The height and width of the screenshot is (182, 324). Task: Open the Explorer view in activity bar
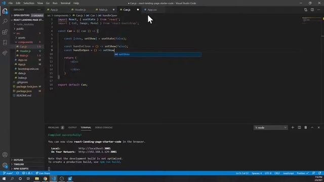point(5,11)
